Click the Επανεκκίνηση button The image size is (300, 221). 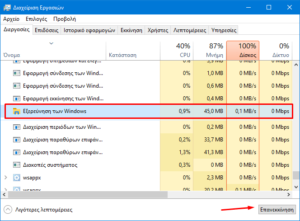(x=277, y=210)
